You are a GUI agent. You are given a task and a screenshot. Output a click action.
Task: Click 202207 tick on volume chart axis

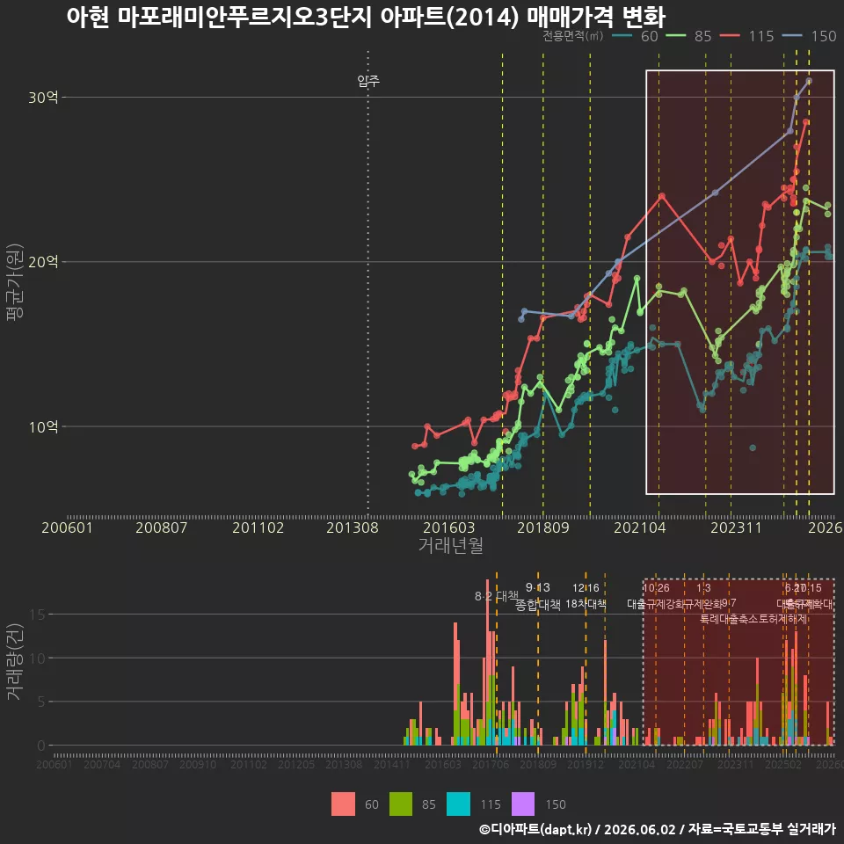[x=685, y=764]
